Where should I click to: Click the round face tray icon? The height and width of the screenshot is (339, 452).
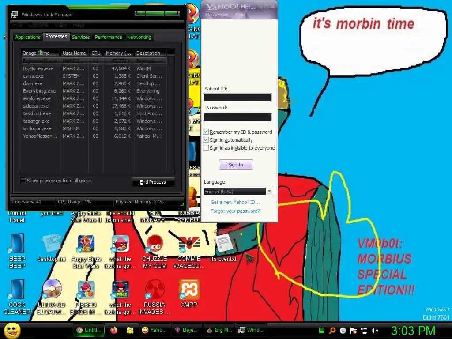pos(343,330)
